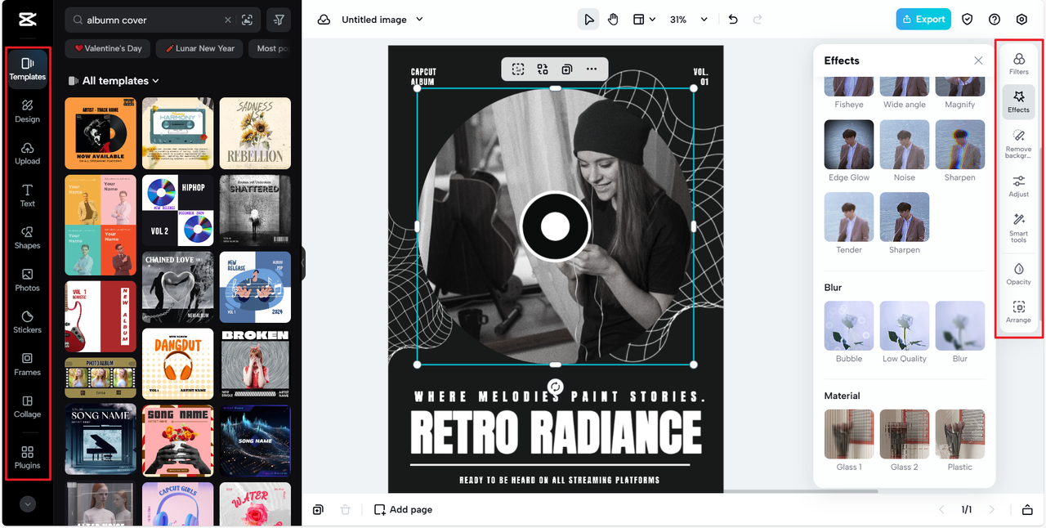Open the Upload panel
This screenshot has width=1046, height=528.
27,154
